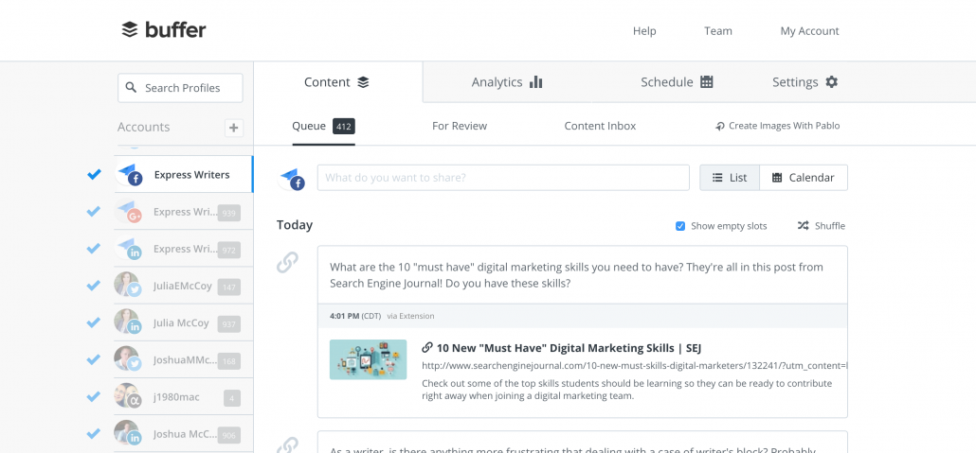
Task: Click Express Writers Facebook avatar by composer
Action: pyautogui.click(x=291, y=178)
